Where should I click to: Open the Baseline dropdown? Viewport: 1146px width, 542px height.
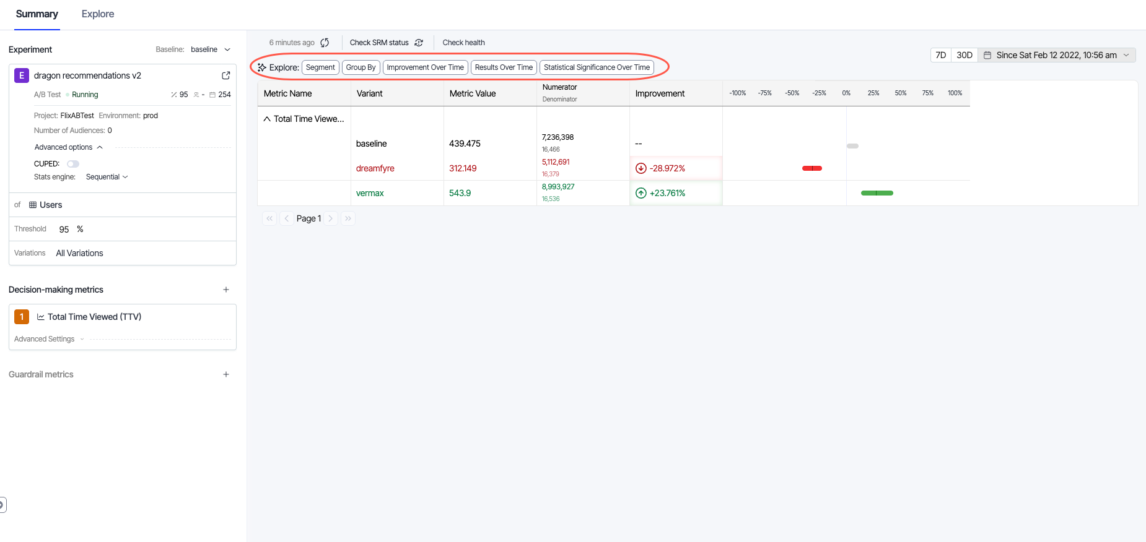(x=211, y=49)
